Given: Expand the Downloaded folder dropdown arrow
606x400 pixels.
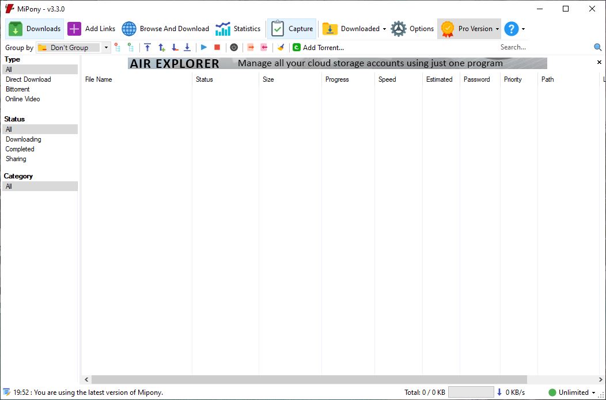Looking at the screenshot, I should click(x=384, y=29).
